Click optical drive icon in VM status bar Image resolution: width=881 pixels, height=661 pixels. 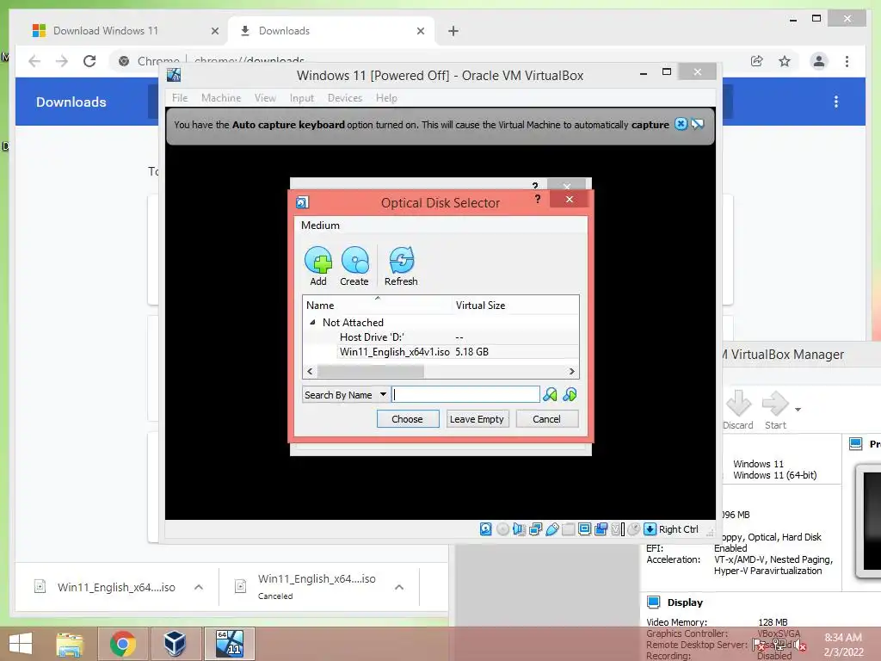click(502, 529)
